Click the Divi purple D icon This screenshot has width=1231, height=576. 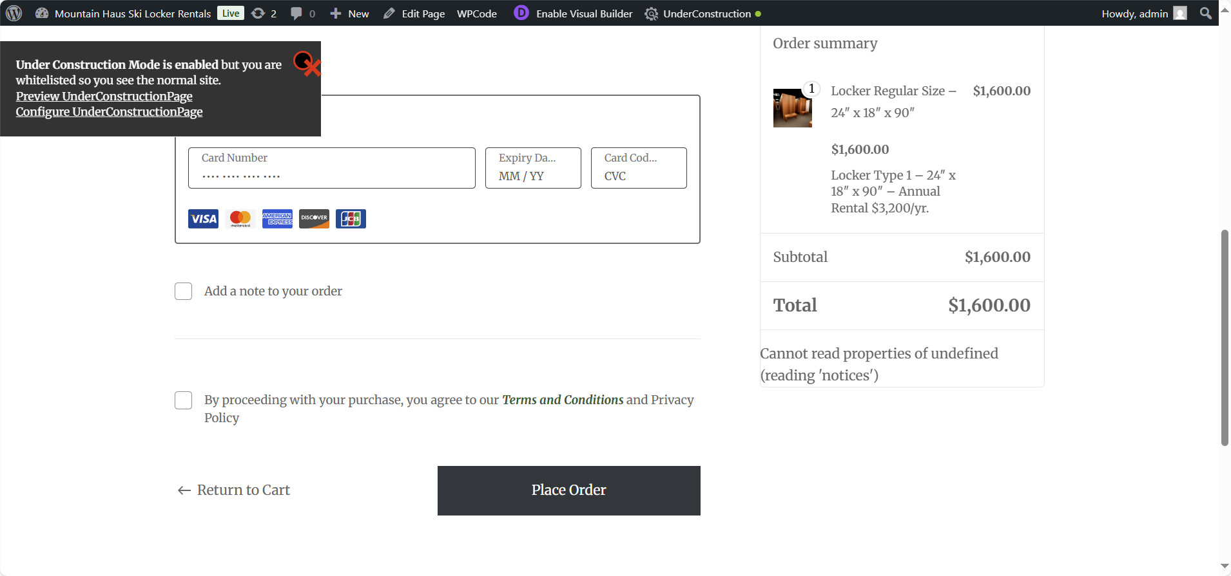pyautogui.click(x=521, y=13)
